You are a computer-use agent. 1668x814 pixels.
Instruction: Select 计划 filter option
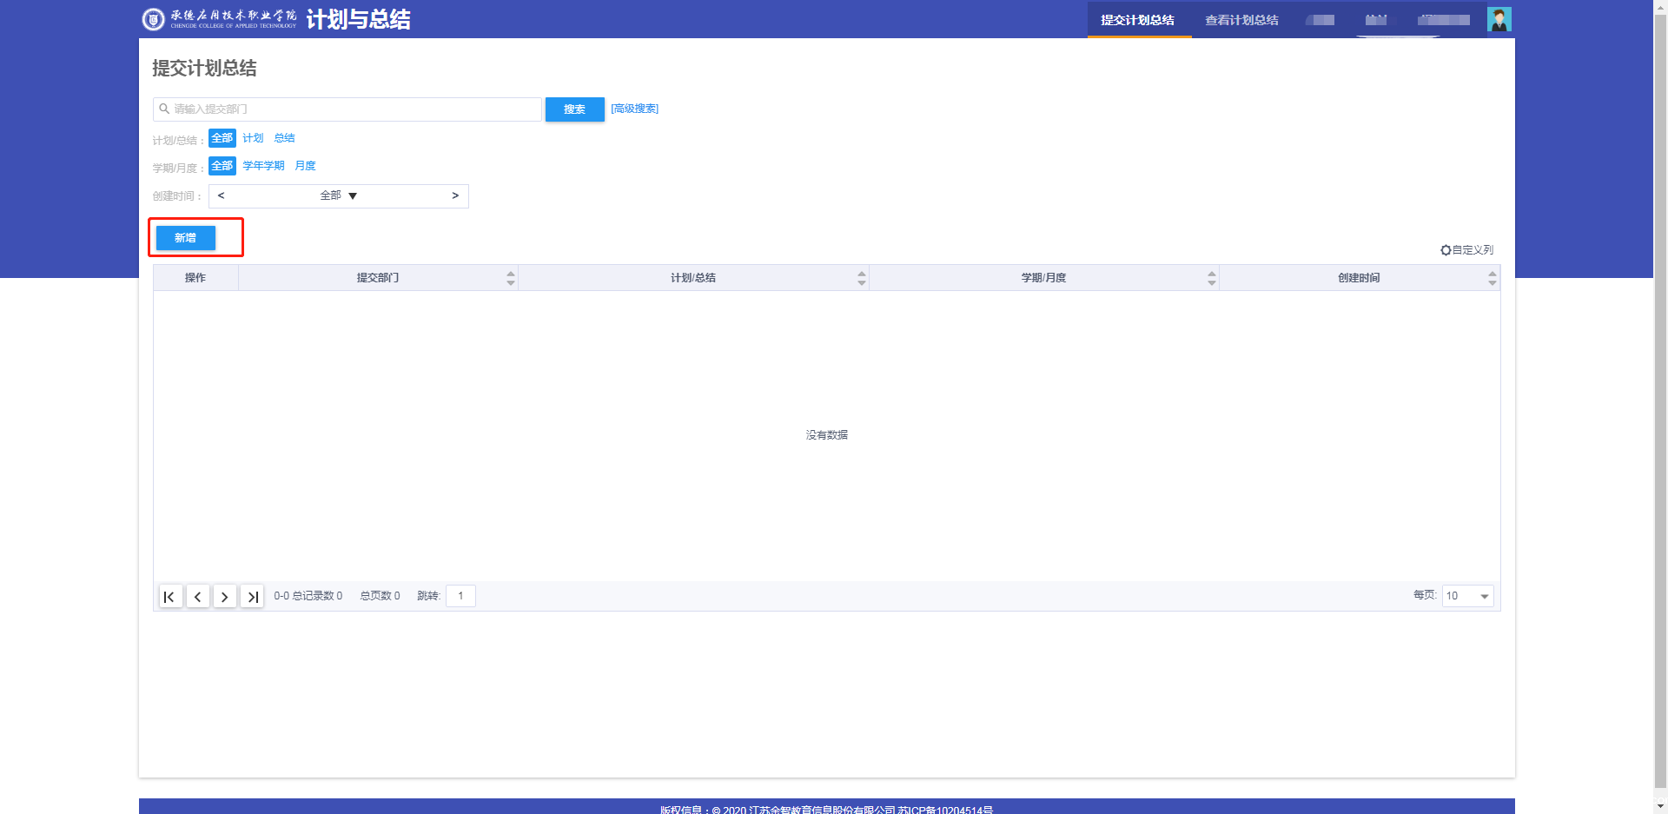click(x=253, y=138)
